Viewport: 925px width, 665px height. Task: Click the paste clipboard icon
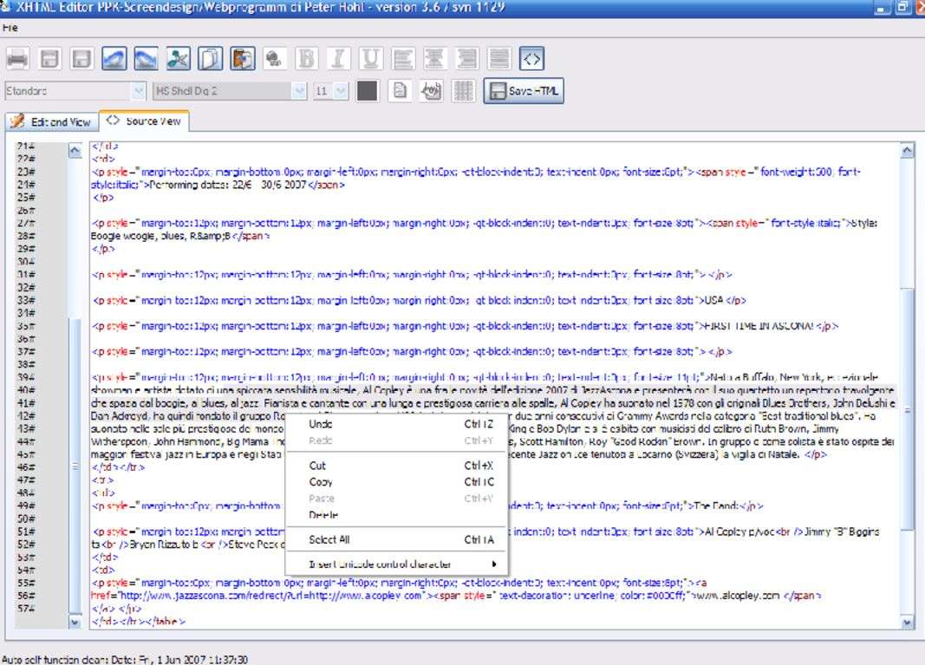point(242,58)
